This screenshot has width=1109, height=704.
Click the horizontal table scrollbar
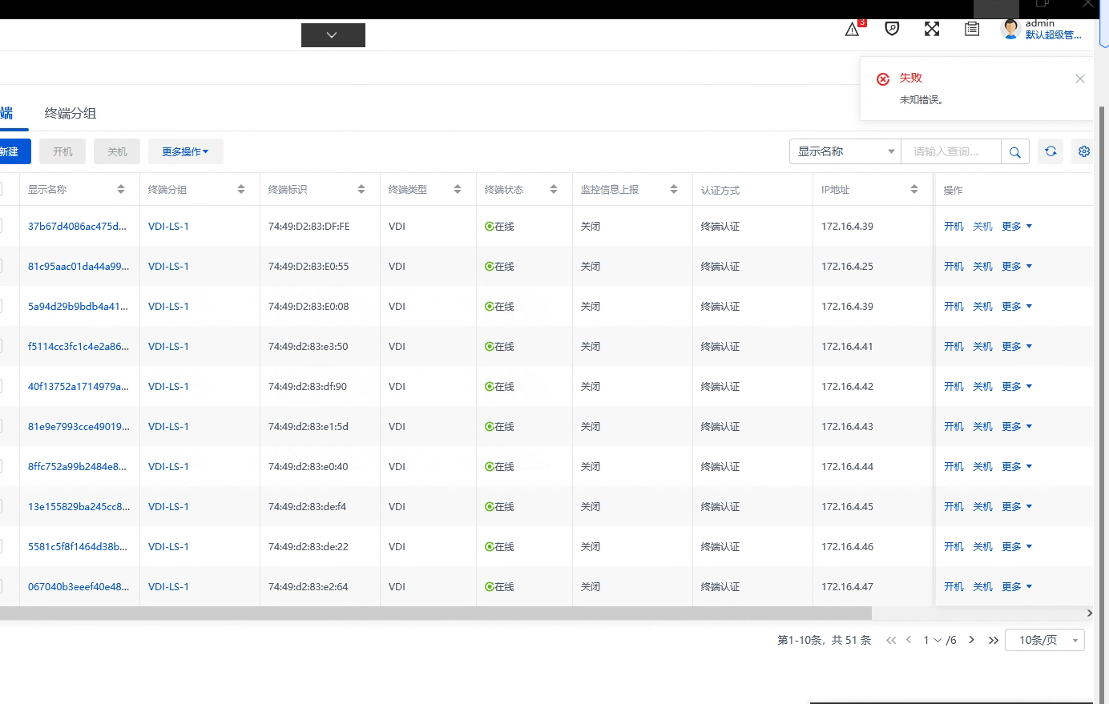coord(436,613)
